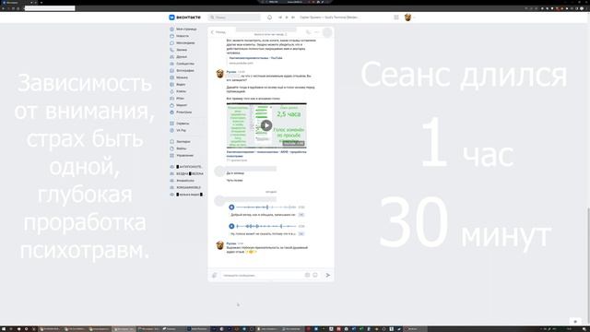Open Руслан's avatar on the last message

219,245
